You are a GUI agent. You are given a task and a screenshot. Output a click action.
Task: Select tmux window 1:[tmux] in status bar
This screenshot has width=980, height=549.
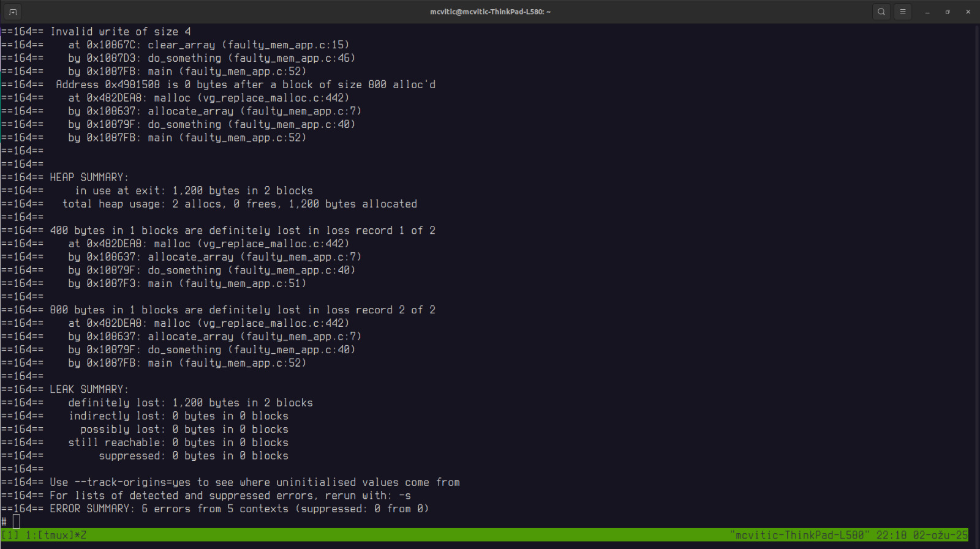click(56, 535)
